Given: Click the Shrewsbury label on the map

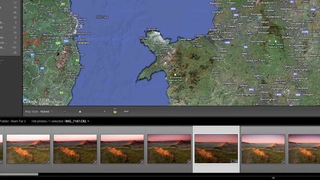Looking at the screenshot, I should tap(229, 83).
